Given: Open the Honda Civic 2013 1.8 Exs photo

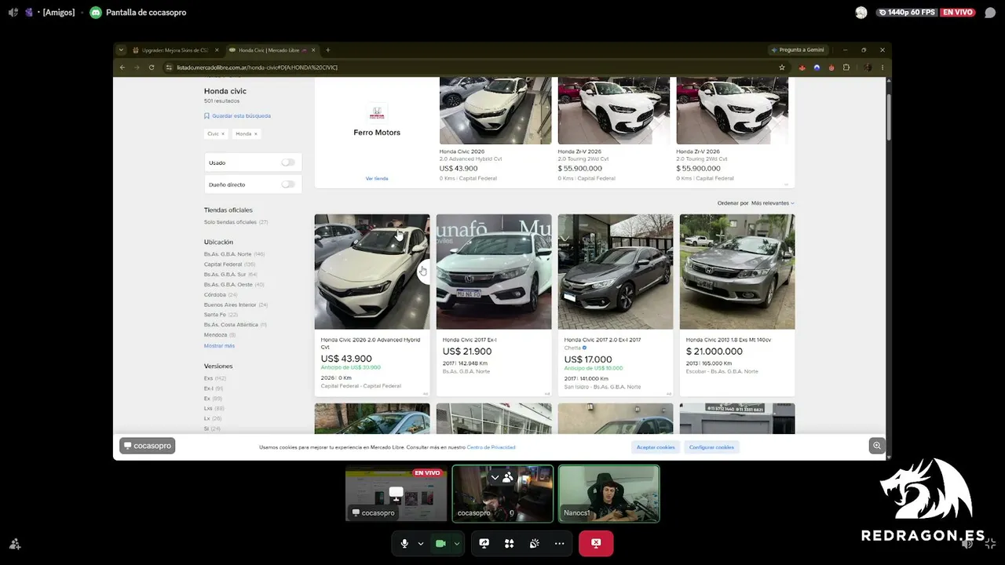Looking at the screenshot, I should [x=737, y=272].
